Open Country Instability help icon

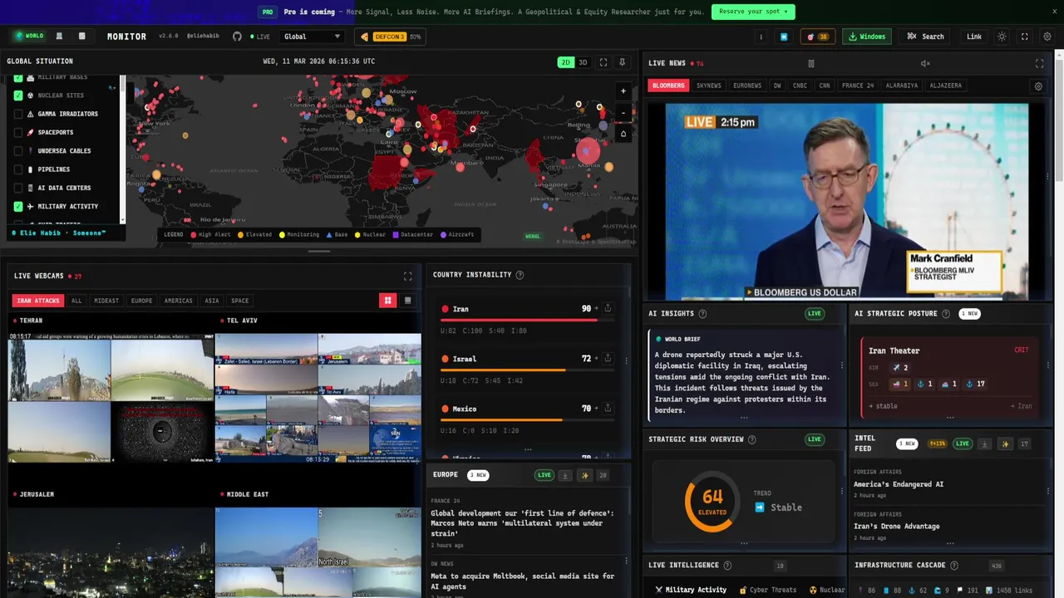click(520, 275)
